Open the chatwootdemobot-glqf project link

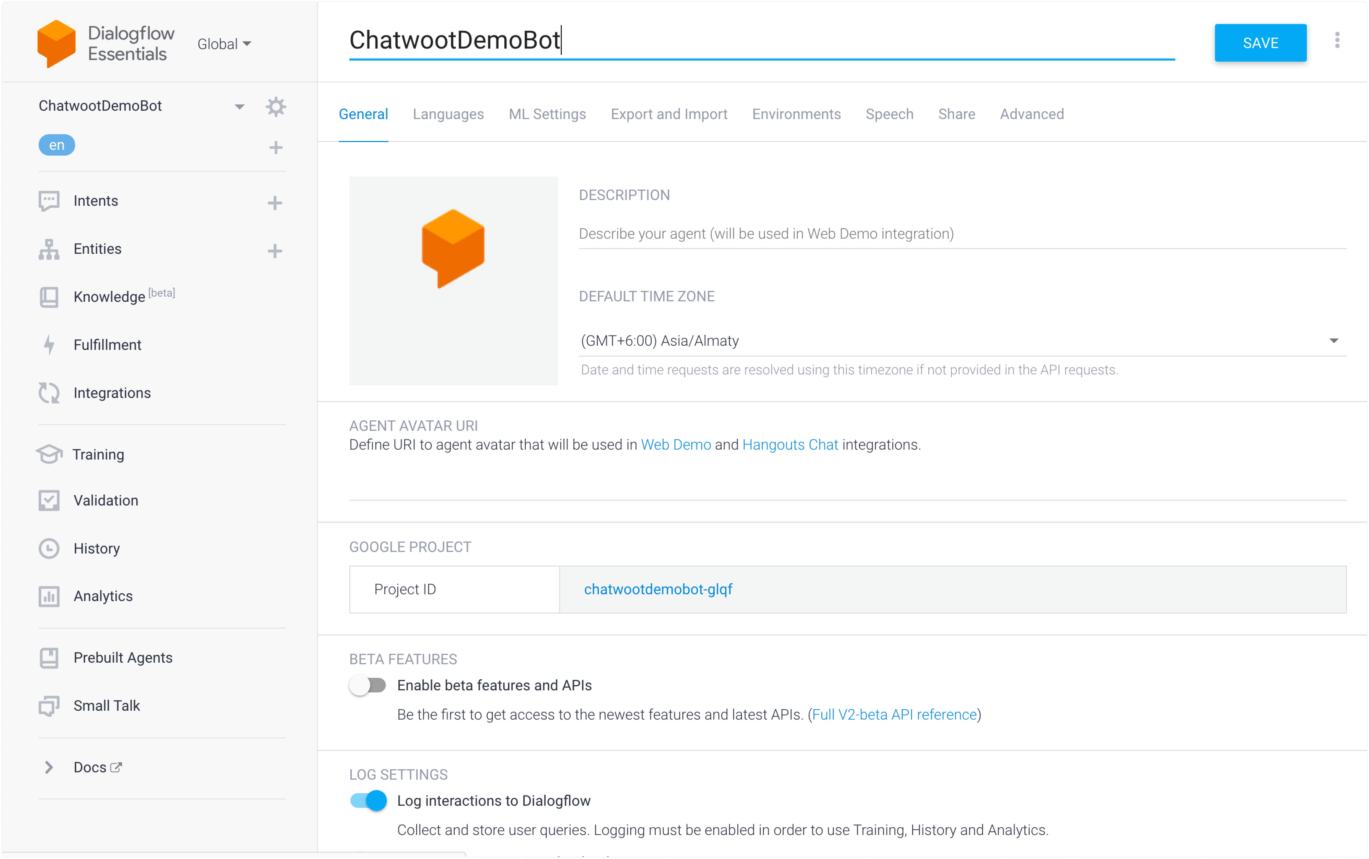(658, 589)
